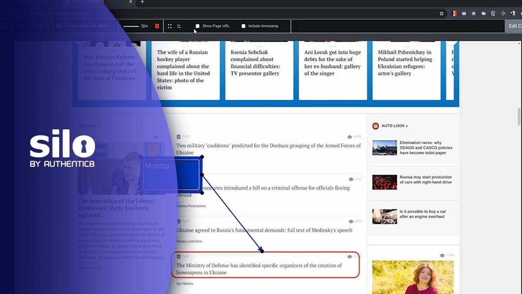Open Ukraine agreed to Russia's fundamental demands article
Screen dimensions: 522x294
[x=264, y=230]
